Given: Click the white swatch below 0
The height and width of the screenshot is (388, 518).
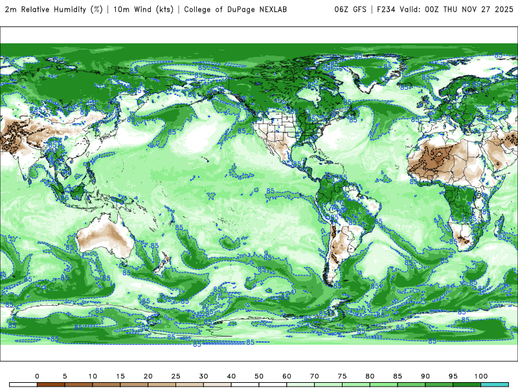Looking at the screenshot, I should pyautogui.click(x=23, y=385).
